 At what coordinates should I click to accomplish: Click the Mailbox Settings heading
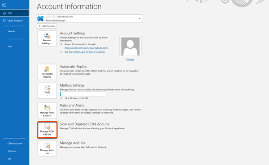click(72, 85)
